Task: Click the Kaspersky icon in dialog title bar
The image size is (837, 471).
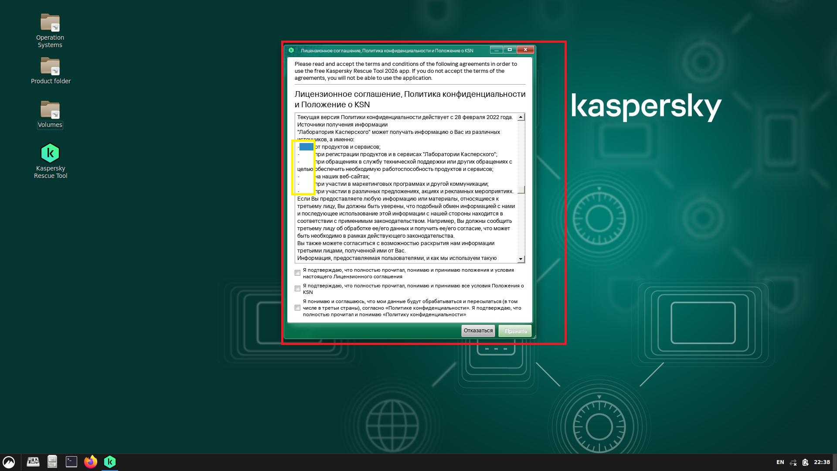Action: [291, 50]
